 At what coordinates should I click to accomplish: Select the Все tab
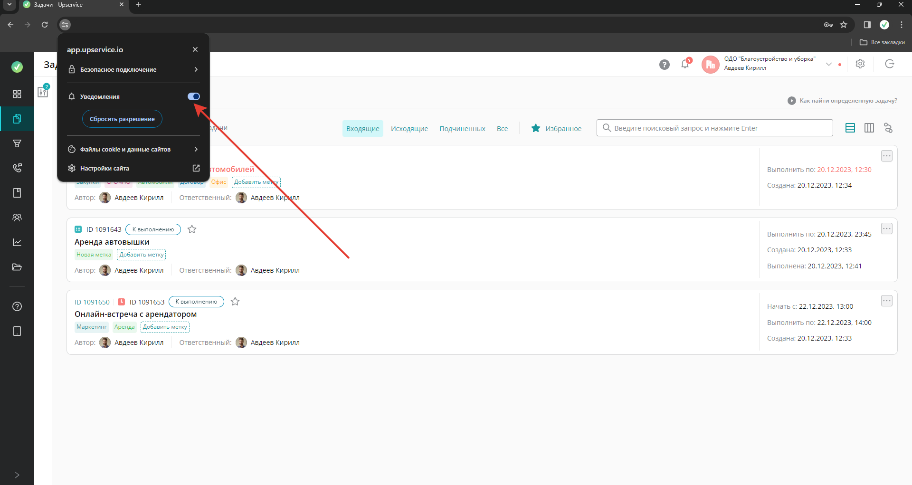(503, 129)
